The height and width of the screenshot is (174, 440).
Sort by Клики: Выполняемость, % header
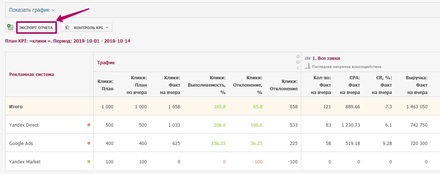point(207,85)
